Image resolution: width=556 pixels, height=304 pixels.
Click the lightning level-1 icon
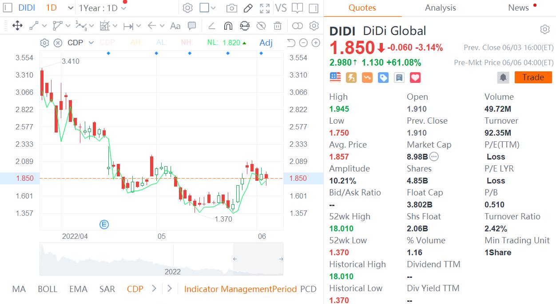(351, 78)
